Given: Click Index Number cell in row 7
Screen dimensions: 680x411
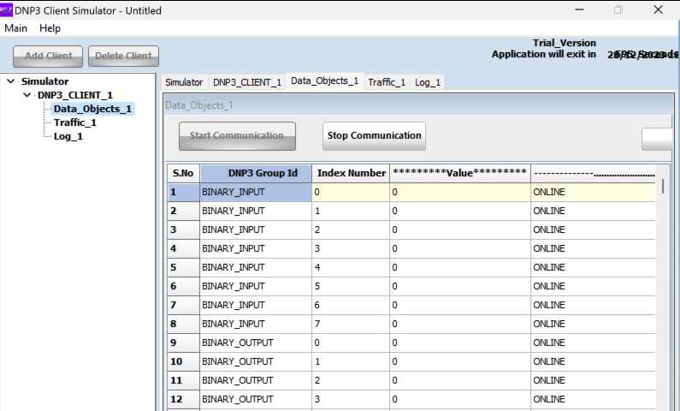Looking at the screenshot, I should pos(351,305).
